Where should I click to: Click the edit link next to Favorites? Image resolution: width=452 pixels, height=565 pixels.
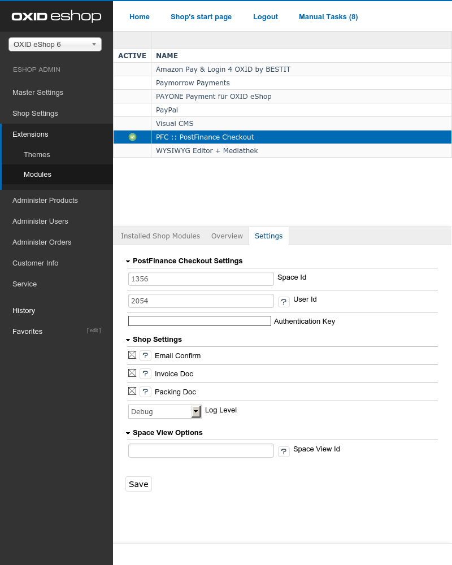(x=94, y=330)
